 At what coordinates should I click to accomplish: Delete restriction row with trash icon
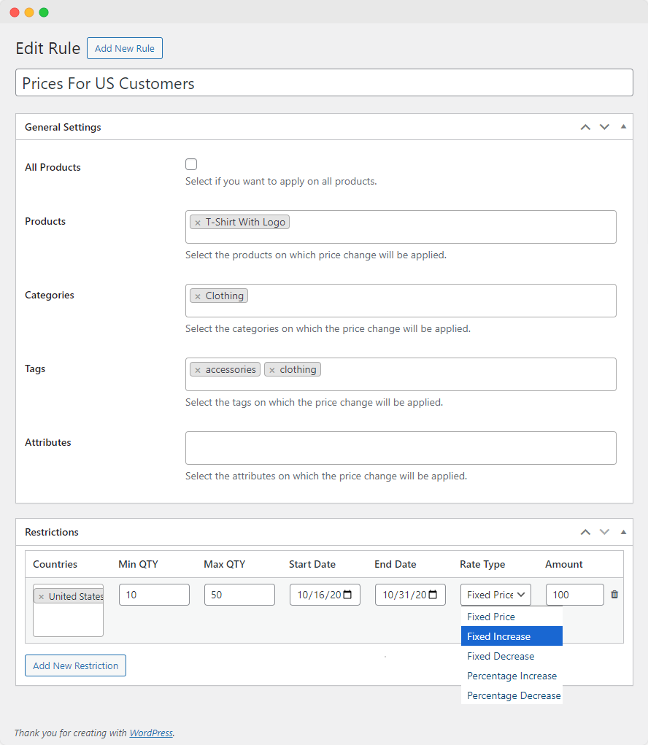(x=614, y=595)
